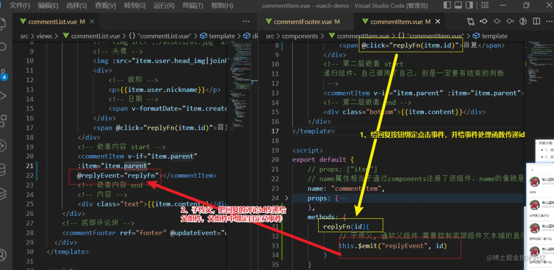
Task: Expand folded props block arrow at line 24
Action: (x=287, y=198)
